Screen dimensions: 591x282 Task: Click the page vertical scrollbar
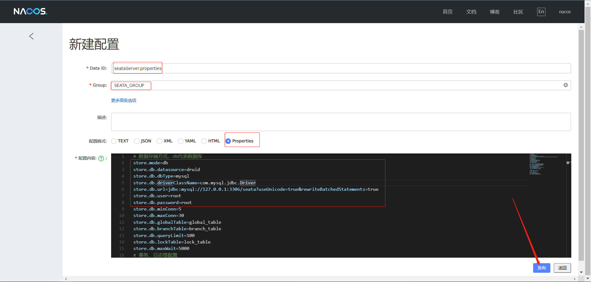pyautogui.click(x=581, y=145)
